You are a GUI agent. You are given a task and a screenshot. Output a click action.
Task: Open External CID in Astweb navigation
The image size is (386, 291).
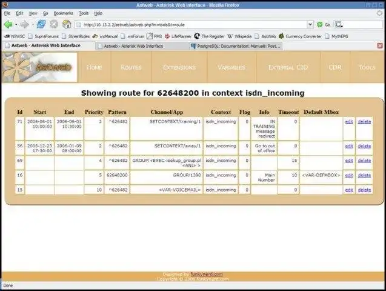coord(288,67)
